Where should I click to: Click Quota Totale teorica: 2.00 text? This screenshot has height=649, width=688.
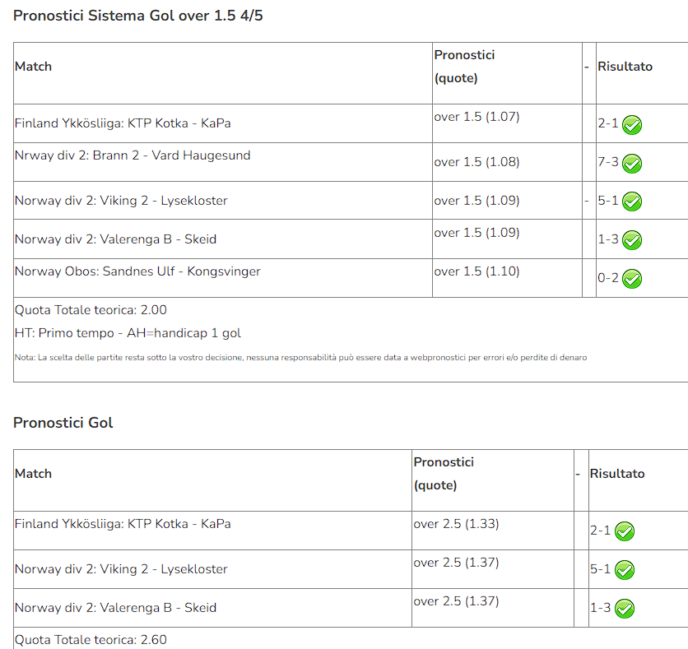pyautogui.click(x=91, y=309)
